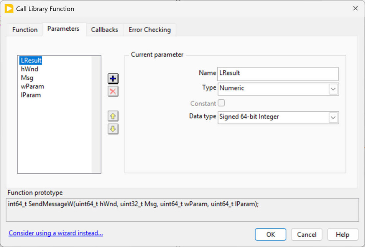Move parameter down with the down arrow
This screenshot has width=365, height=247.
tap(113, 129)
